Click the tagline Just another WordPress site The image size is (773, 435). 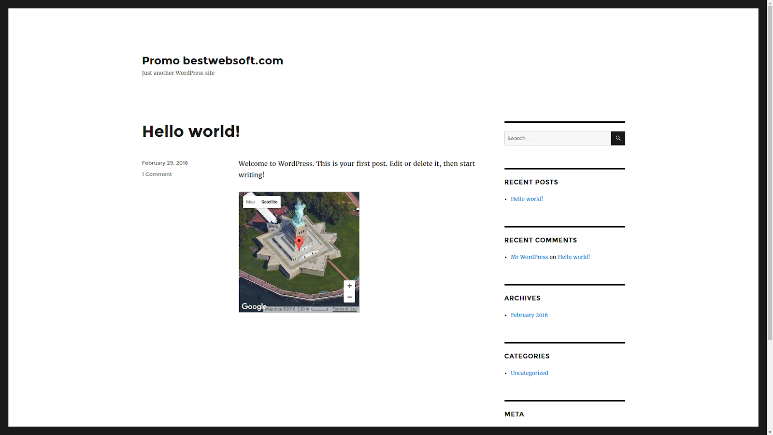tap(178, 73)
